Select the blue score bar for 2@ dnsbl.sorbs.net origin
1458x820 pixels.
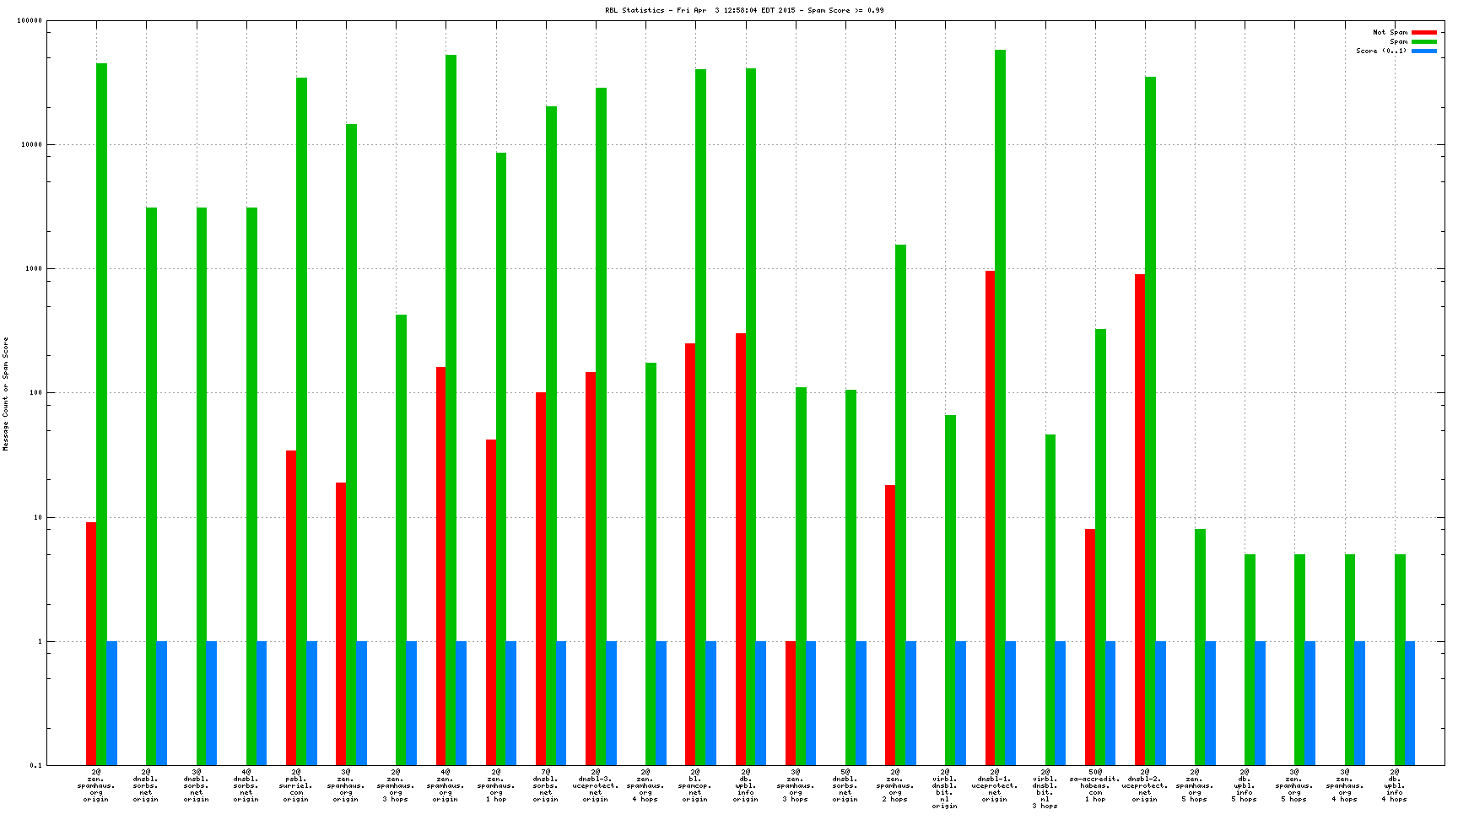click(162, 703)
